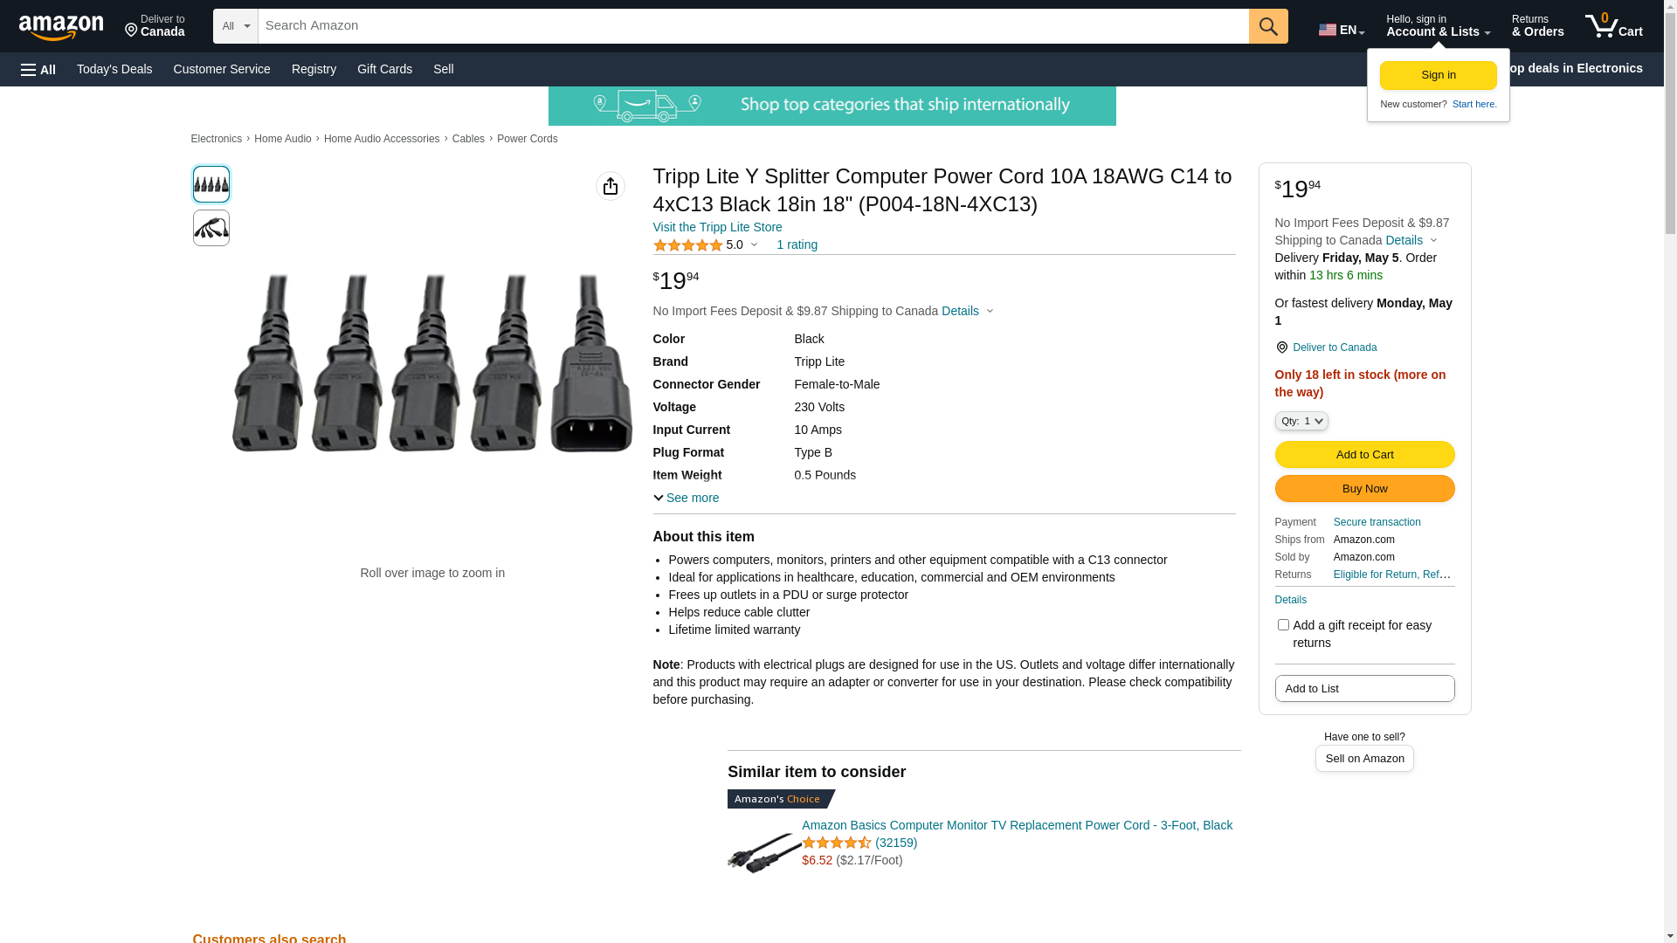Open the shopping cart
This screenshot has width=1677, height=943.
tap(1613, 26)
